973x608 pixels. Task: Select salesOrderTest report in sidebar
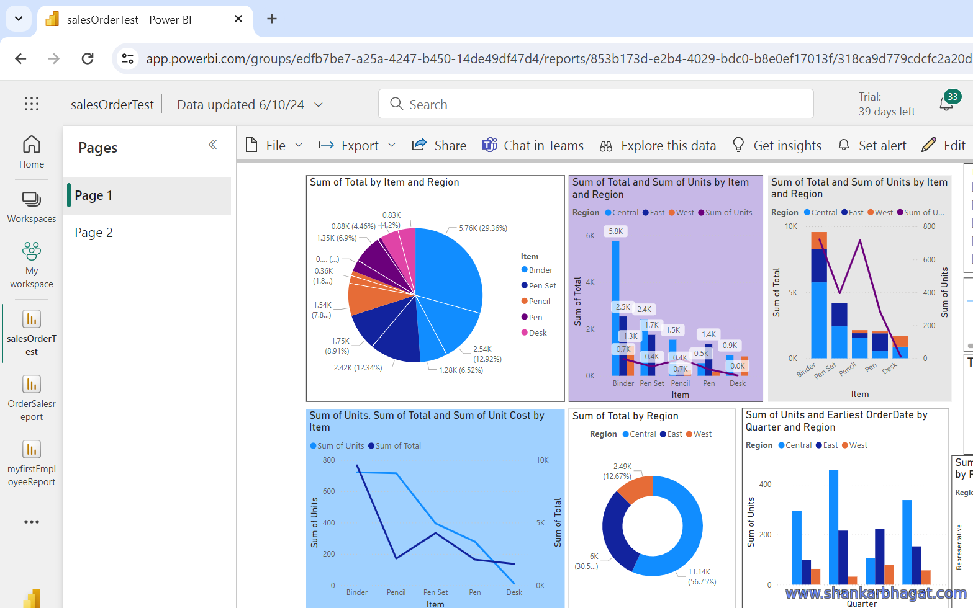pos(32,332)
